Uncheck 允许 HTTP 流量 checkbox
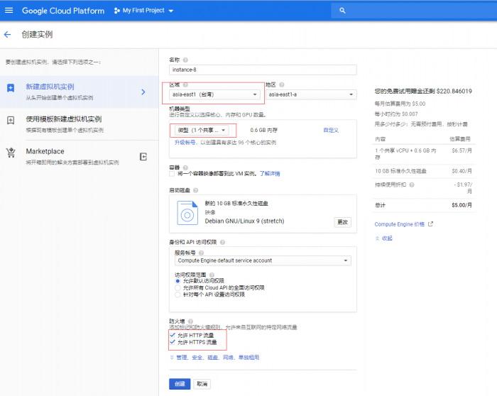 tap(173, 335)
